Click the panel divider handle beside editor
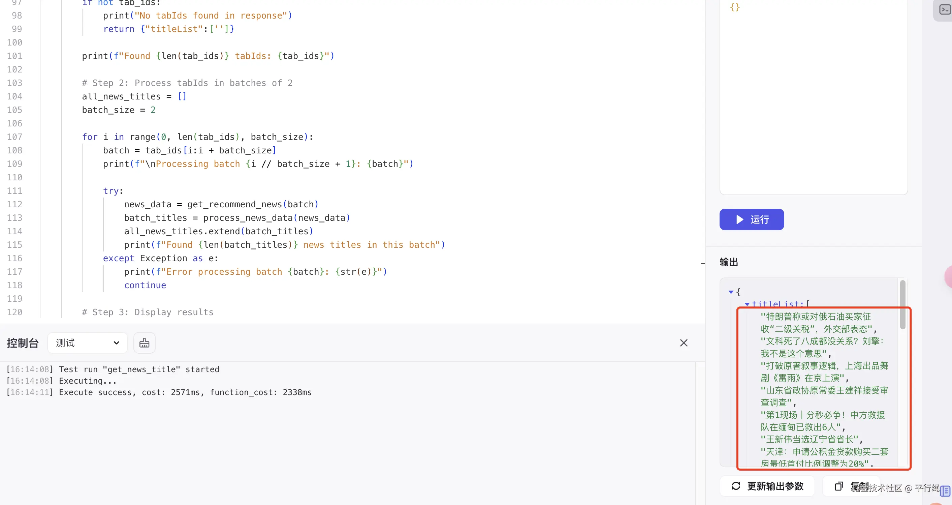Screen dimensions: 952x505 pos(702,263)
